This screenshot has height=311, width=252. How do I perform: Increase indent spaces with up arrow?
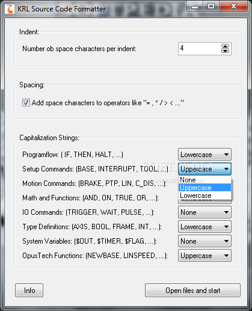[x=225, y=46]
